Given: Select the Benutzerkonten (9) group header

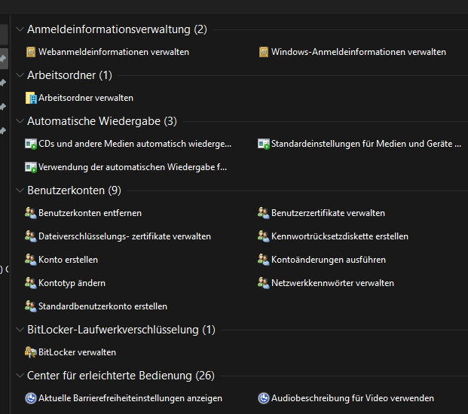Looking at the screenshot, I should pos(74,190).
